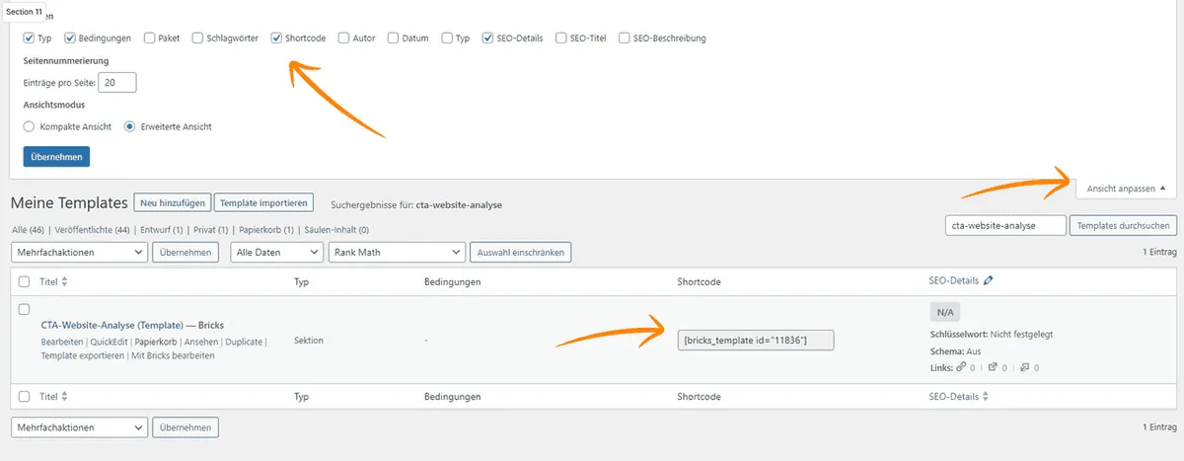
Task: Click the Shortcode column header at top
Action: (x=700, y=281)
